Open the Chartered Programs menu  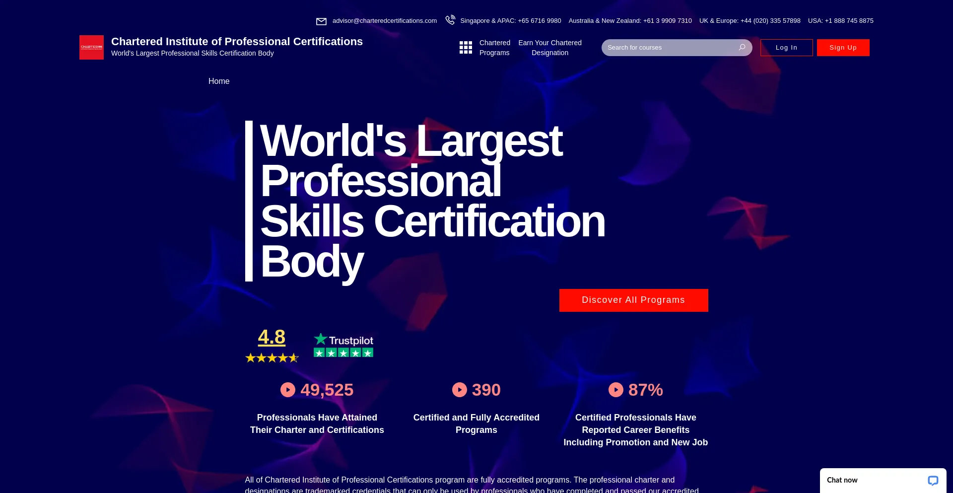coord(495,48)
